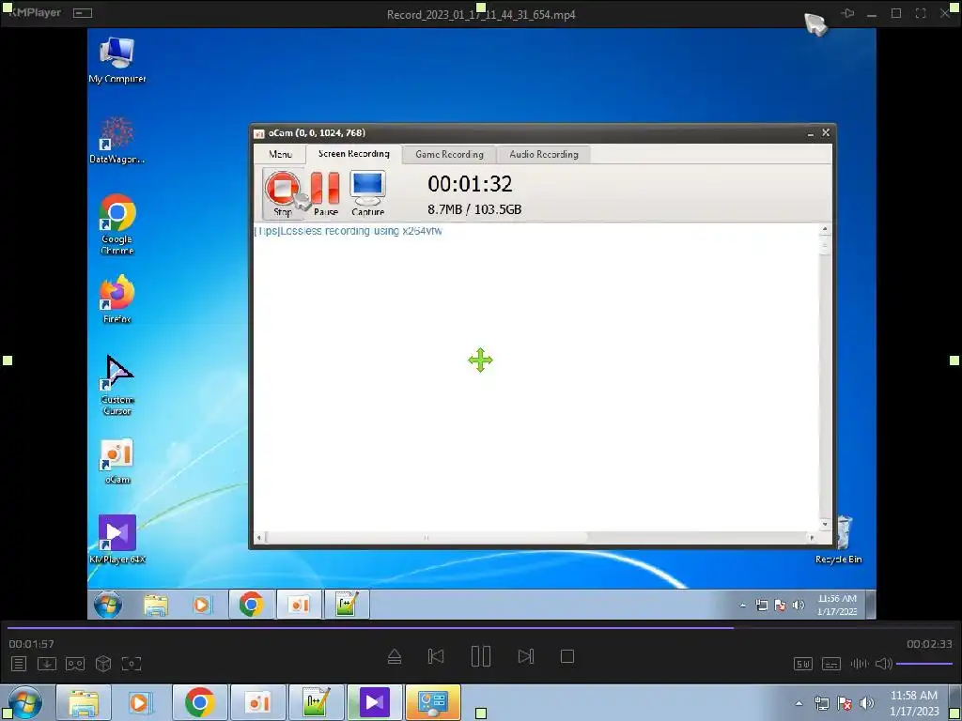
Task: Click the KMPlayer purple taskbar icon
Action: [374, 702]
